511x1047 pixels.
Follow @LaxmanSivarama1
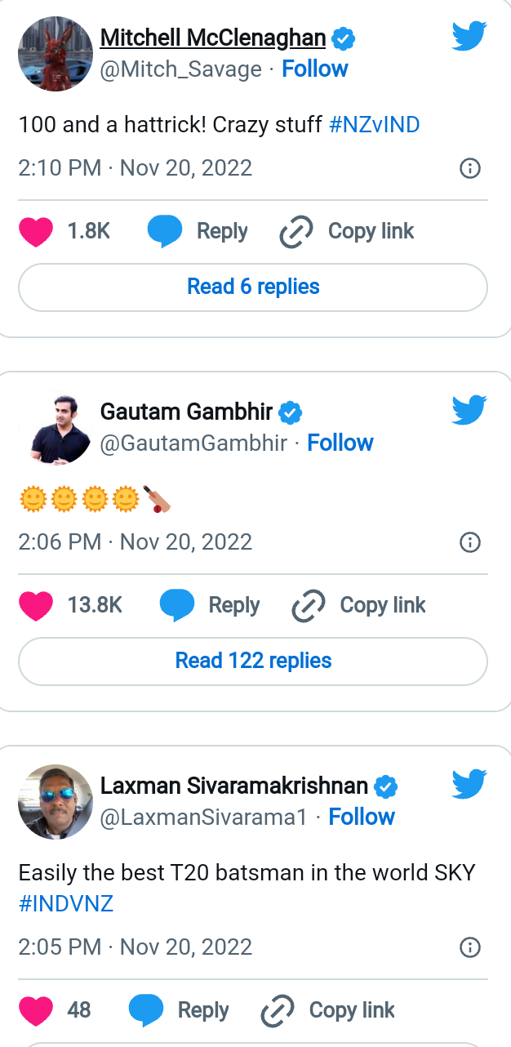click(362, 817)
